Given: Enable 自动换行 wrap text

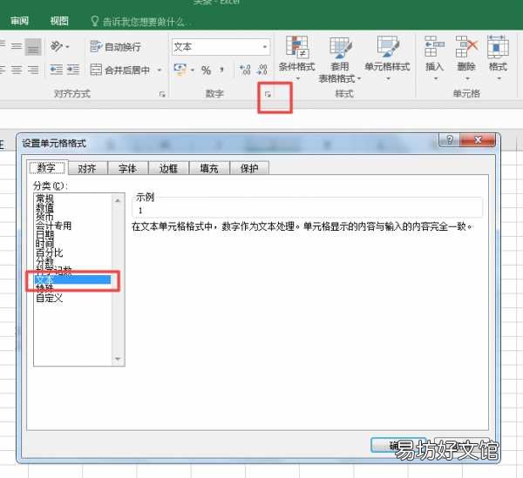Looking at the screenshot, I should [x=116, y=47].
